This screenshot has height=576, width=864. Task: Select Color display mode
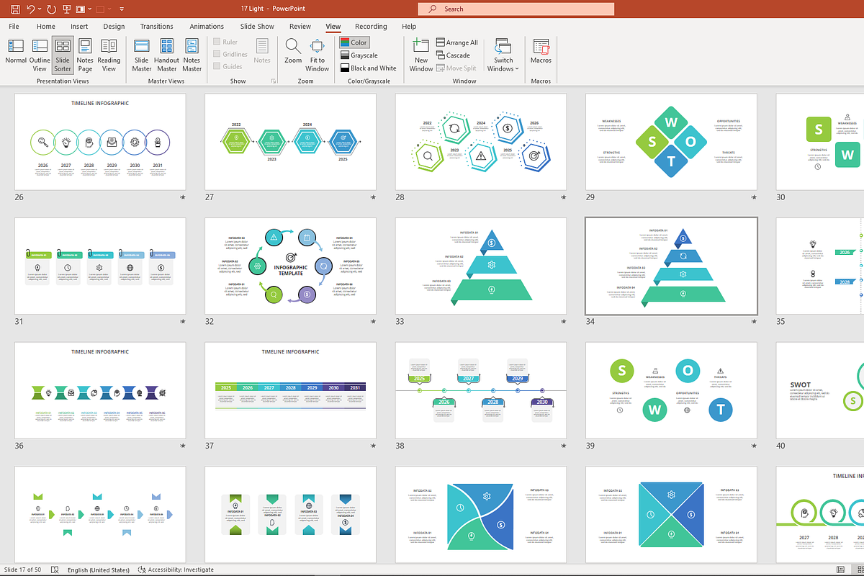click(354, 42)
